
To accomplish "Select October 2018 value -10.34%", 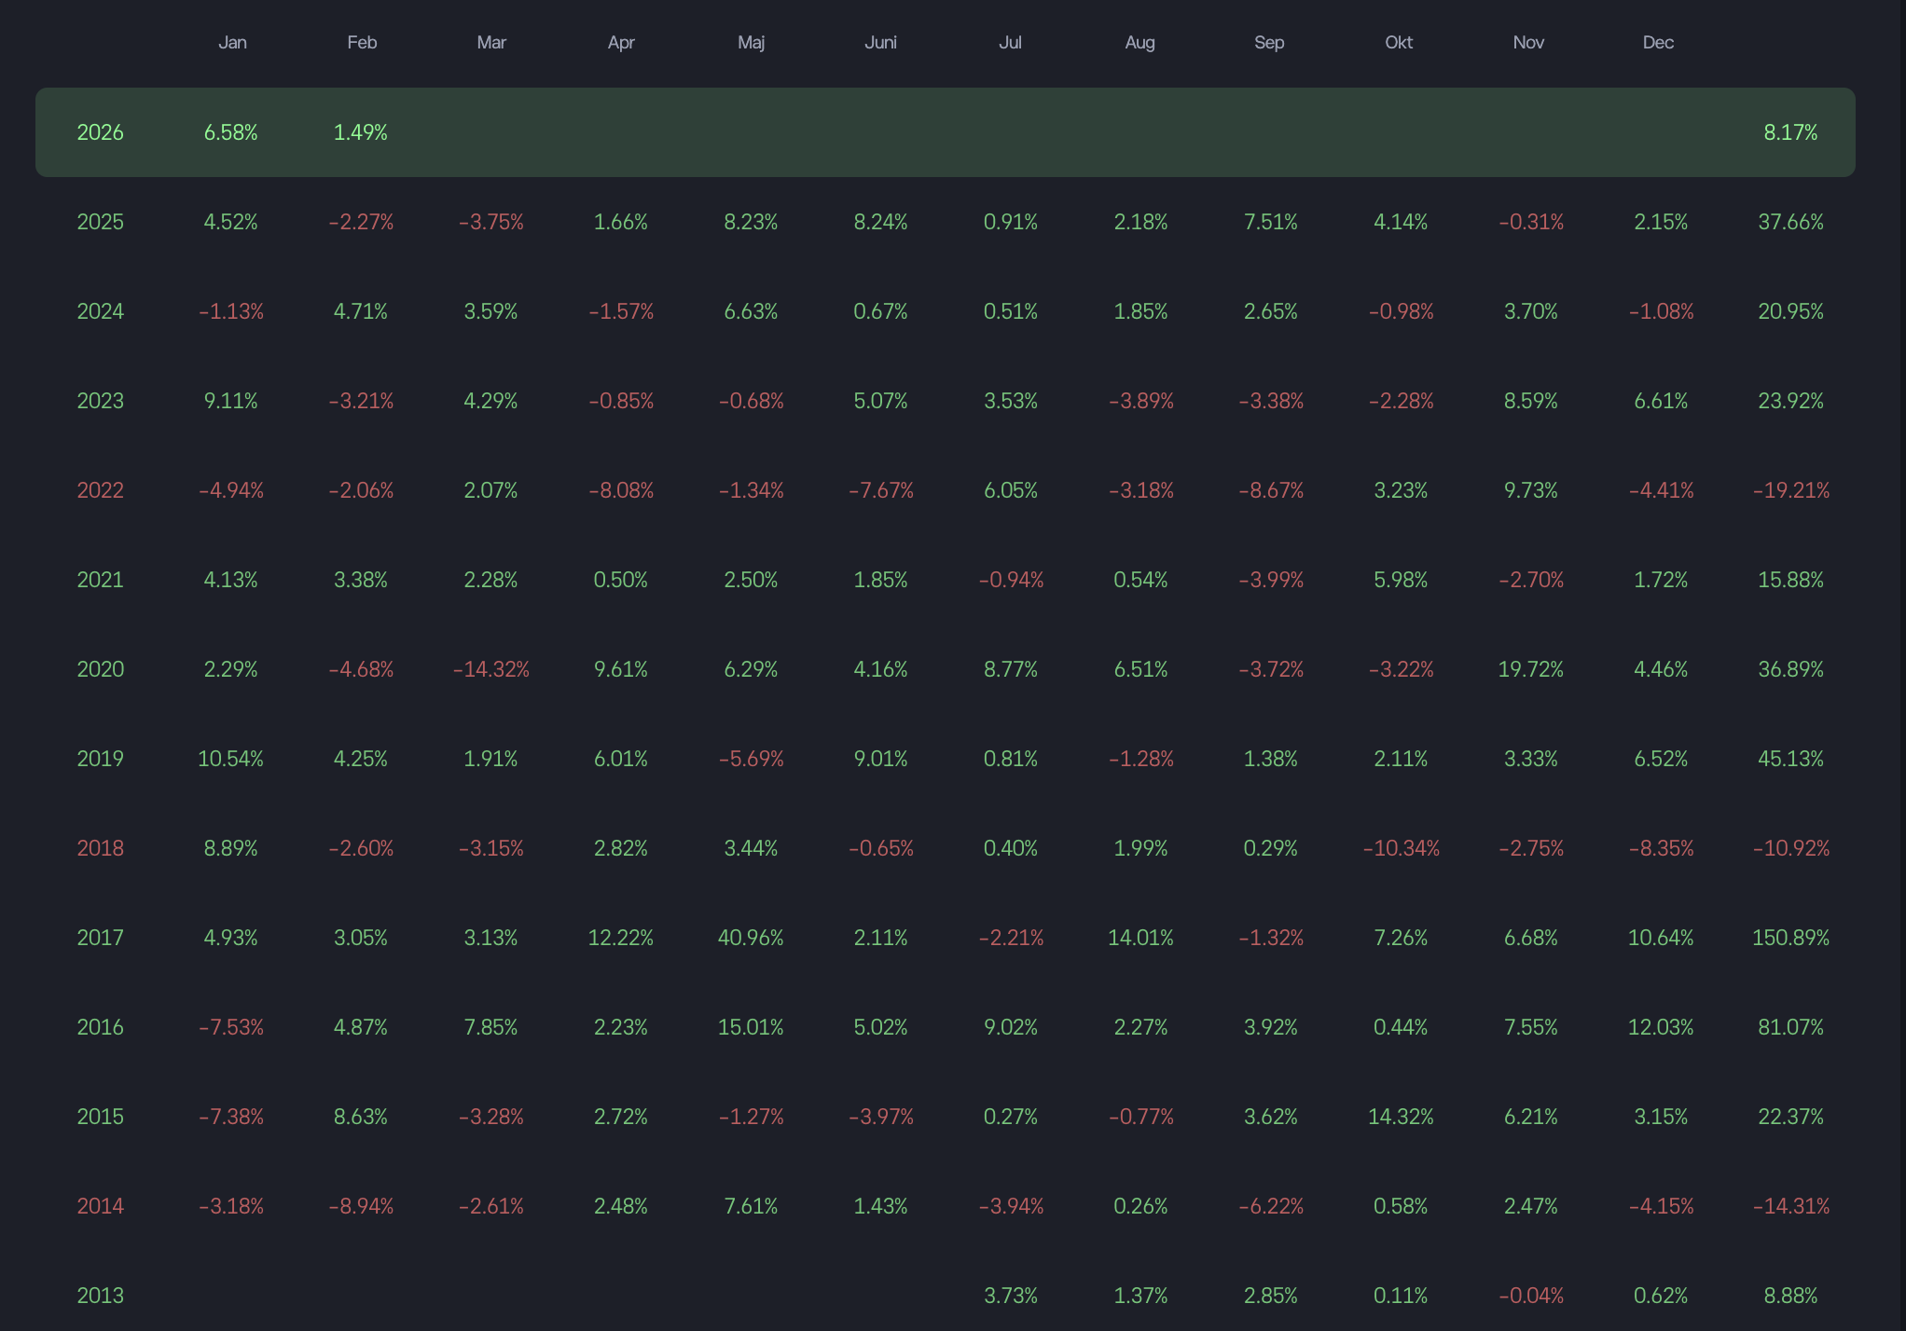I will [1401, 848].
